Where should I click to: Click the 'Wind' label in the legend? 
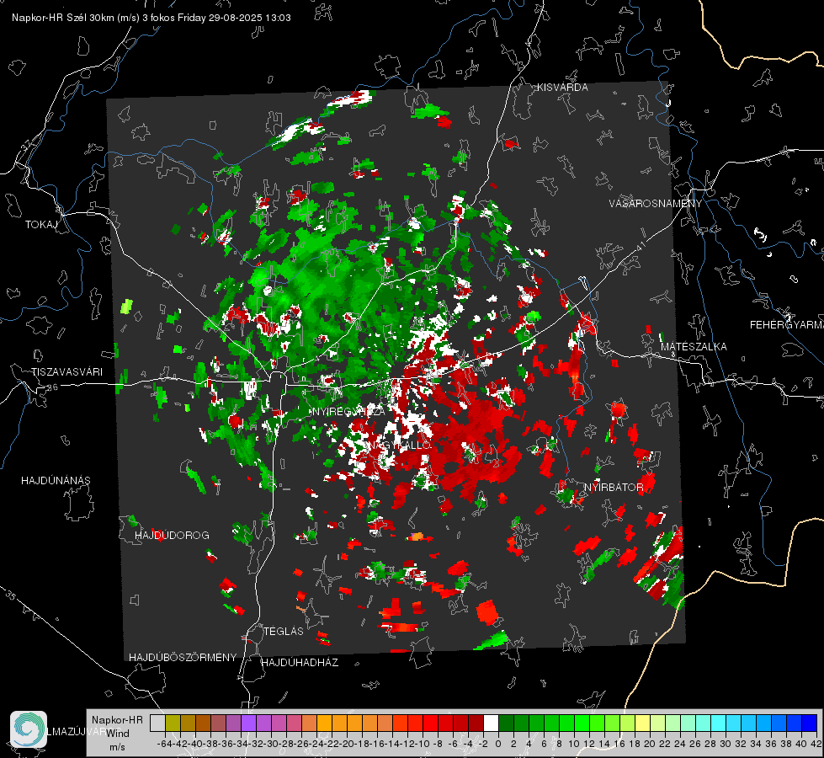click(x=118, y=733)
